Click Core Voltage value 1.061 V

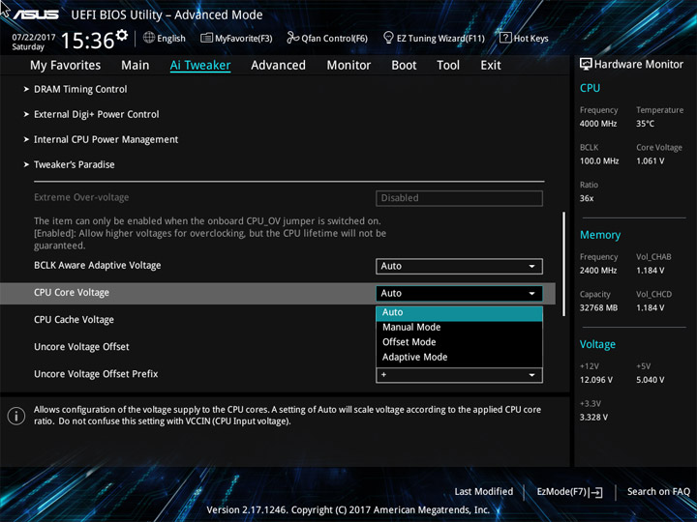click(x=650, y=161)
